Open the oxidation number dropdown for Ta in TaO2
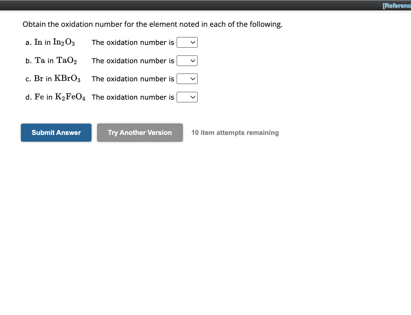This screenshot has width=411, height=315. (187, 61)
